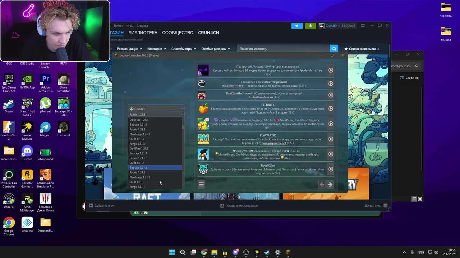This screenshot has height=258, width=460.
Task: Open Steam from the taskbar
Action: 267,252
